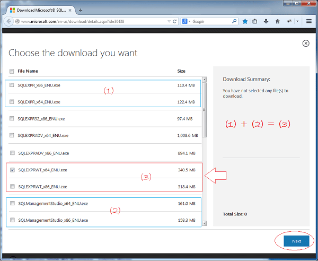Select the SQLManagementStudio_x64_ENU.exe file name
318x261 pixels.
(53, 204)
